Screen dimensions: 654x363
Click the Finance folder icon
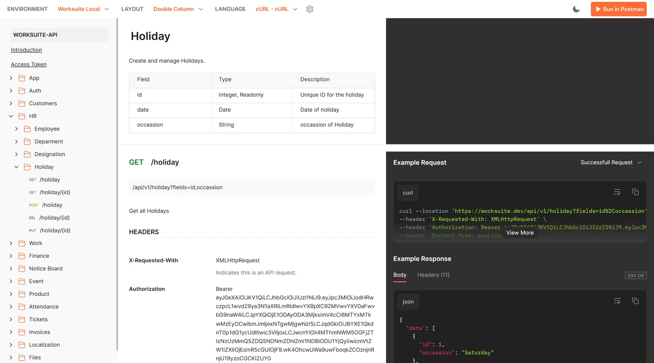22,256
